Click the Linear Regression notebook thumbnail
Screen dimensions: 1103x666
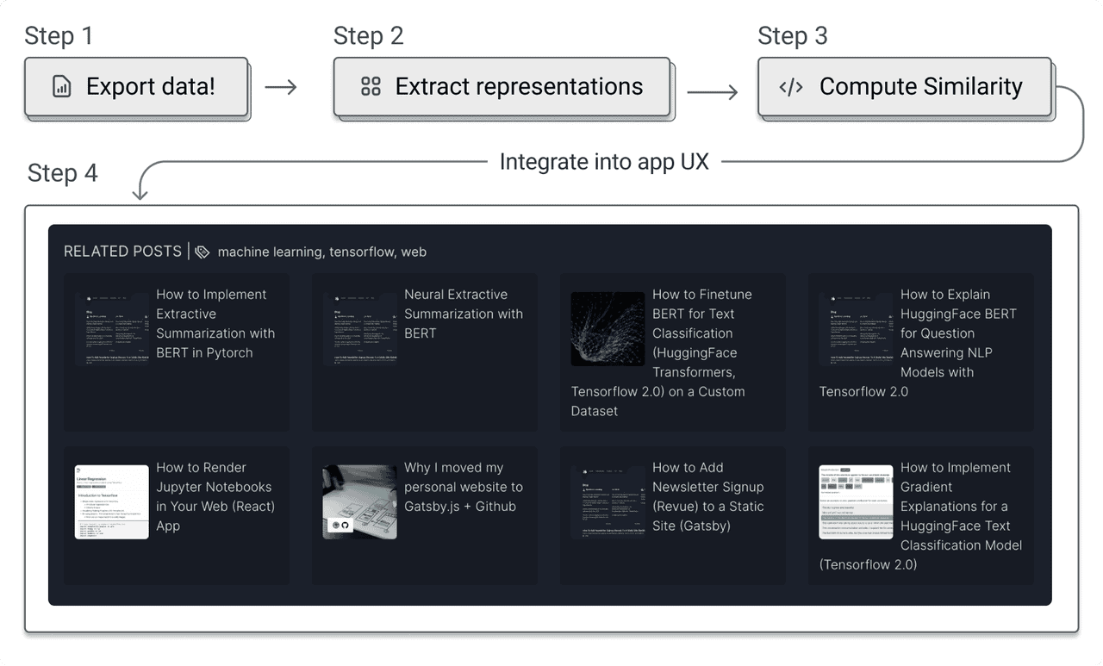click(111, 501)
